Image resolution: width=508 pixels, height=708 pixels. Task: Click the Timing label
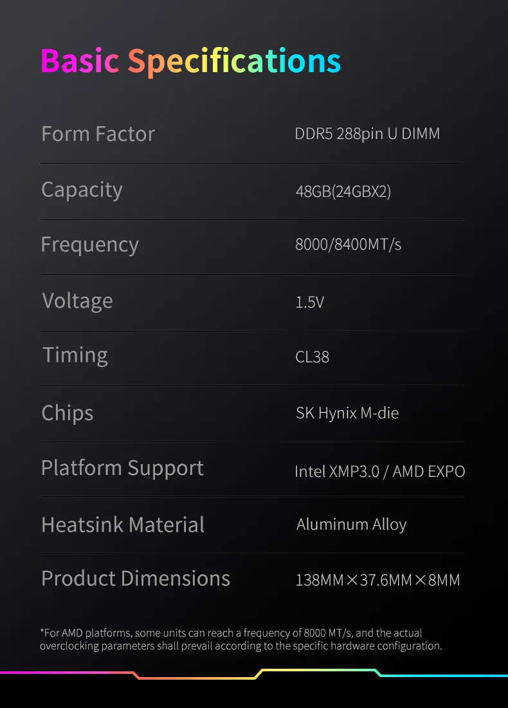75,355
